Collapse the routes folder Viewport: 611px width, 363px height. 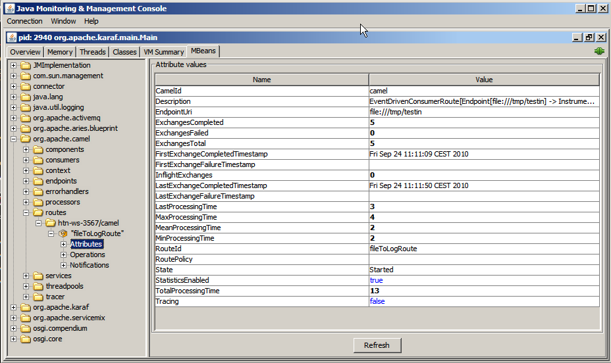(26, 212)
